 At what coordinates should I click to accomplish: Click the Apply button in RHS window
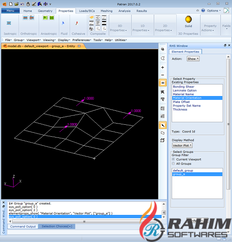[197, 221]
